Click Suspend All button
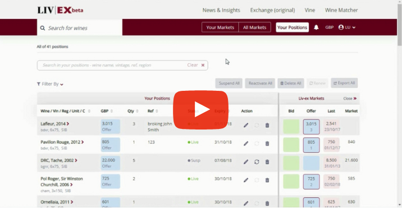The height and width of the screenshot is (208, 402). click(229, 83)
